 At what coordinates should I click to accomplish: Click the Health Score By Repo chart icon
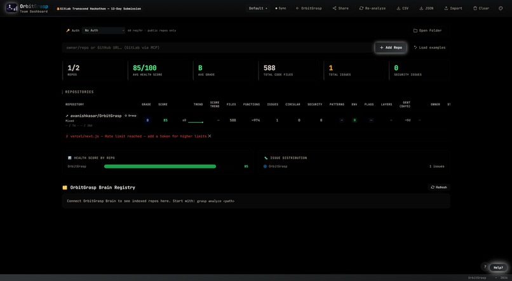pyautogui.click(x=69, y=158)
